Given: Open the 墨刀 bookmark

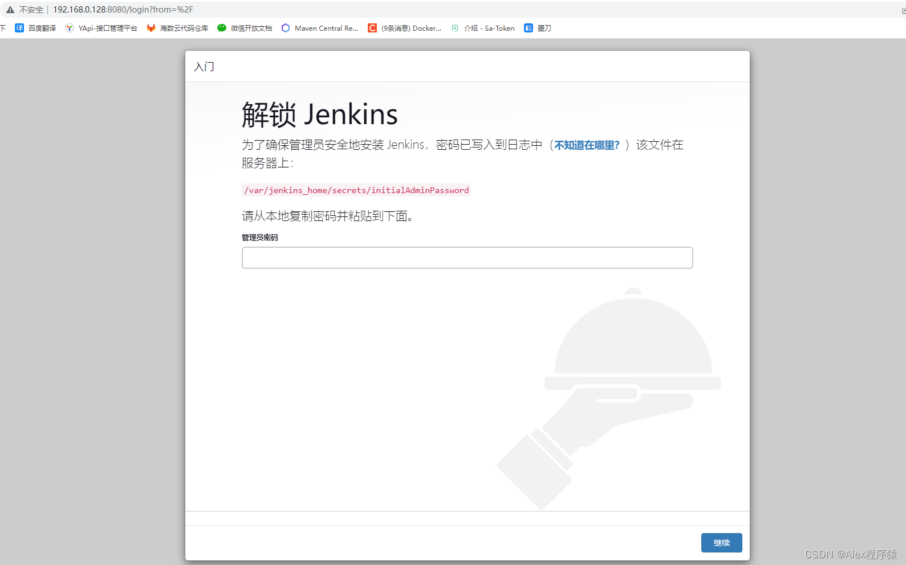Looking at the screenshot, I should tap(537, 28).
